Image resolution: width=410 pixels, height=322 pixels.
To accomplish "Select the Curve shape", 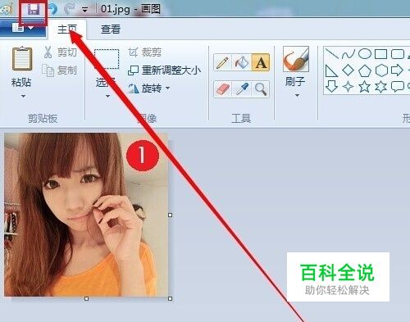I will click(x=348, y=54).
